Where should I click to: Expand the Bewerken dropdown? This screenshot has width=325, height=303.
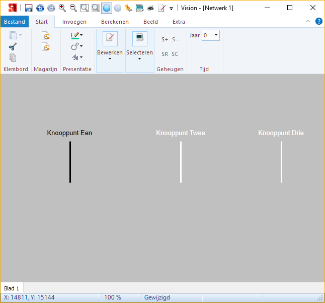(x=110, y=58)
